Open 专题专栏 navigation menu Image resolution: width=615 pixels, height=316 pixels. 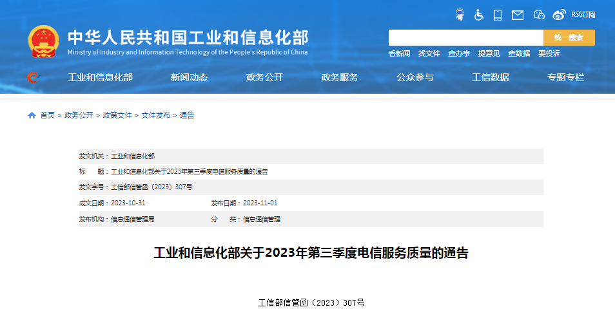(x=565, y=77)
